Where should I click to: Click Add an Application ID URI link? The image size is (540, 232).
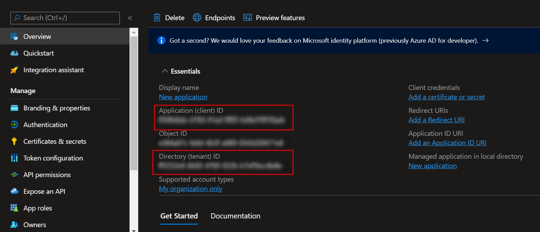[448, 143]
